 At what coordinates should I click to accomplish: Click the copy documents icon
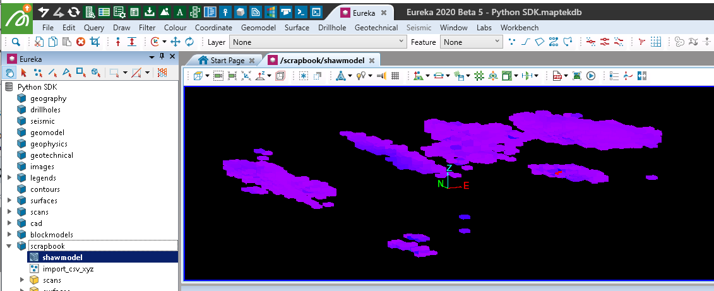pos(53,42)
